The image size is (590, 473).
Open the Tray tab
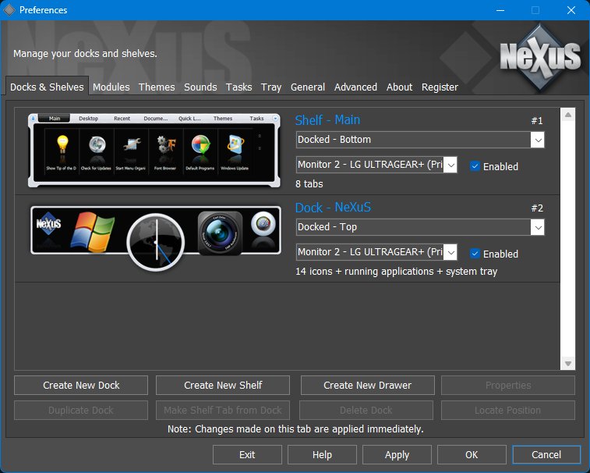coord(271,87)
